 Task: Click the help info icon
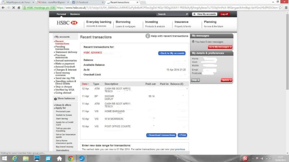tap(148, 36)
